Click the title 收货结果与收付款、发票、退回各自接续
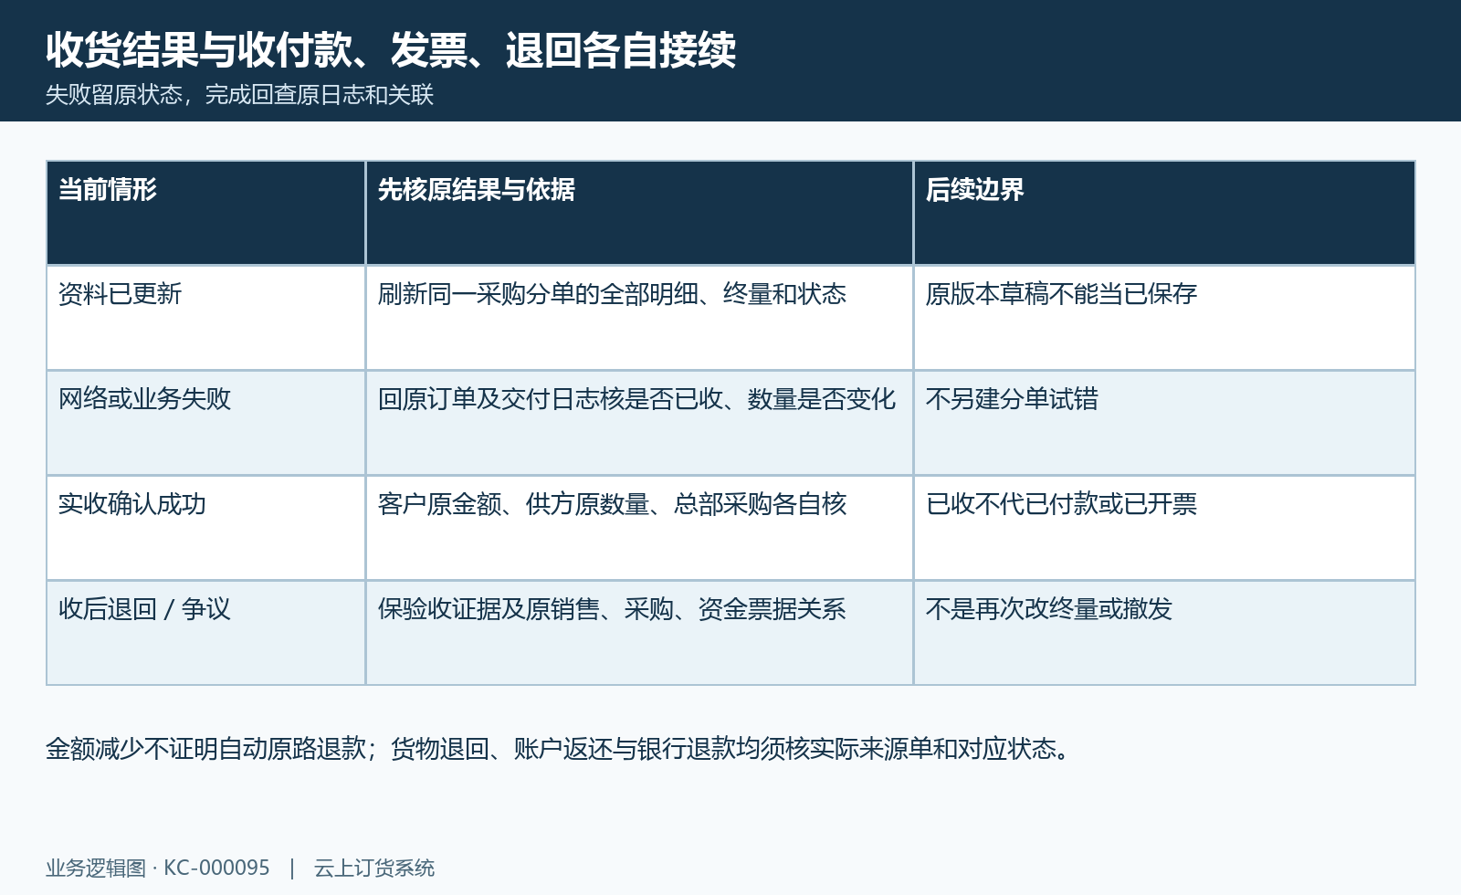1461x895 pixels. point(391,49)
